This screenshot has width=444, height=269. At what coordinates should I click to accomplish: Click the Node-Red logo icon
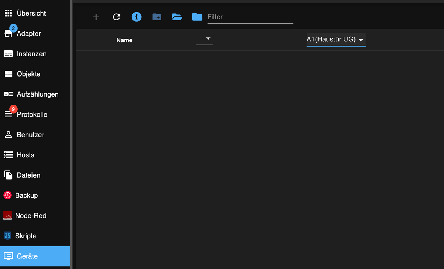(x=7, y=216)
